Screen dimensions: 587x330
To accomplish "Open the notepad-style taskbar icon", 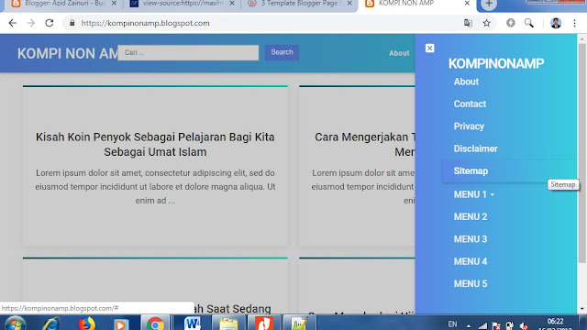I will pyautogui.click(x=299, y=323).
